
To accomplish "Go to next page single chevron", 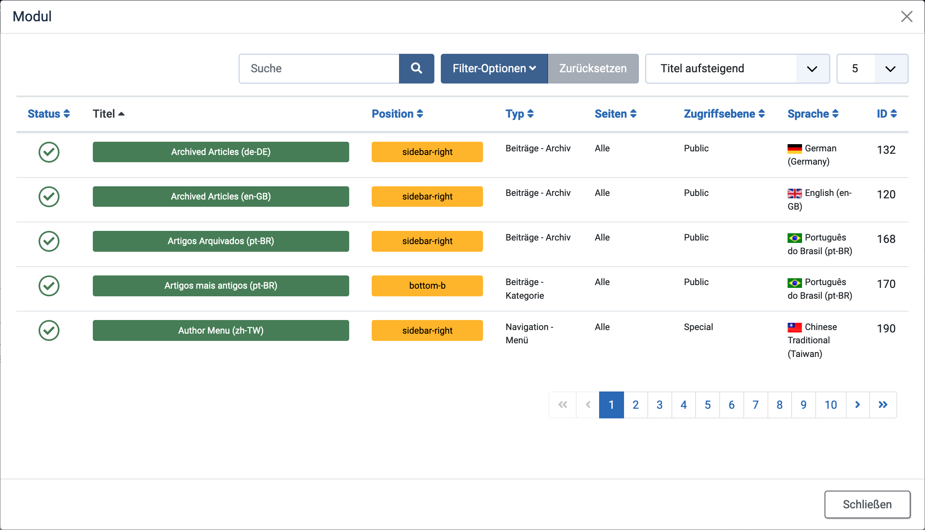I will 857,405.
